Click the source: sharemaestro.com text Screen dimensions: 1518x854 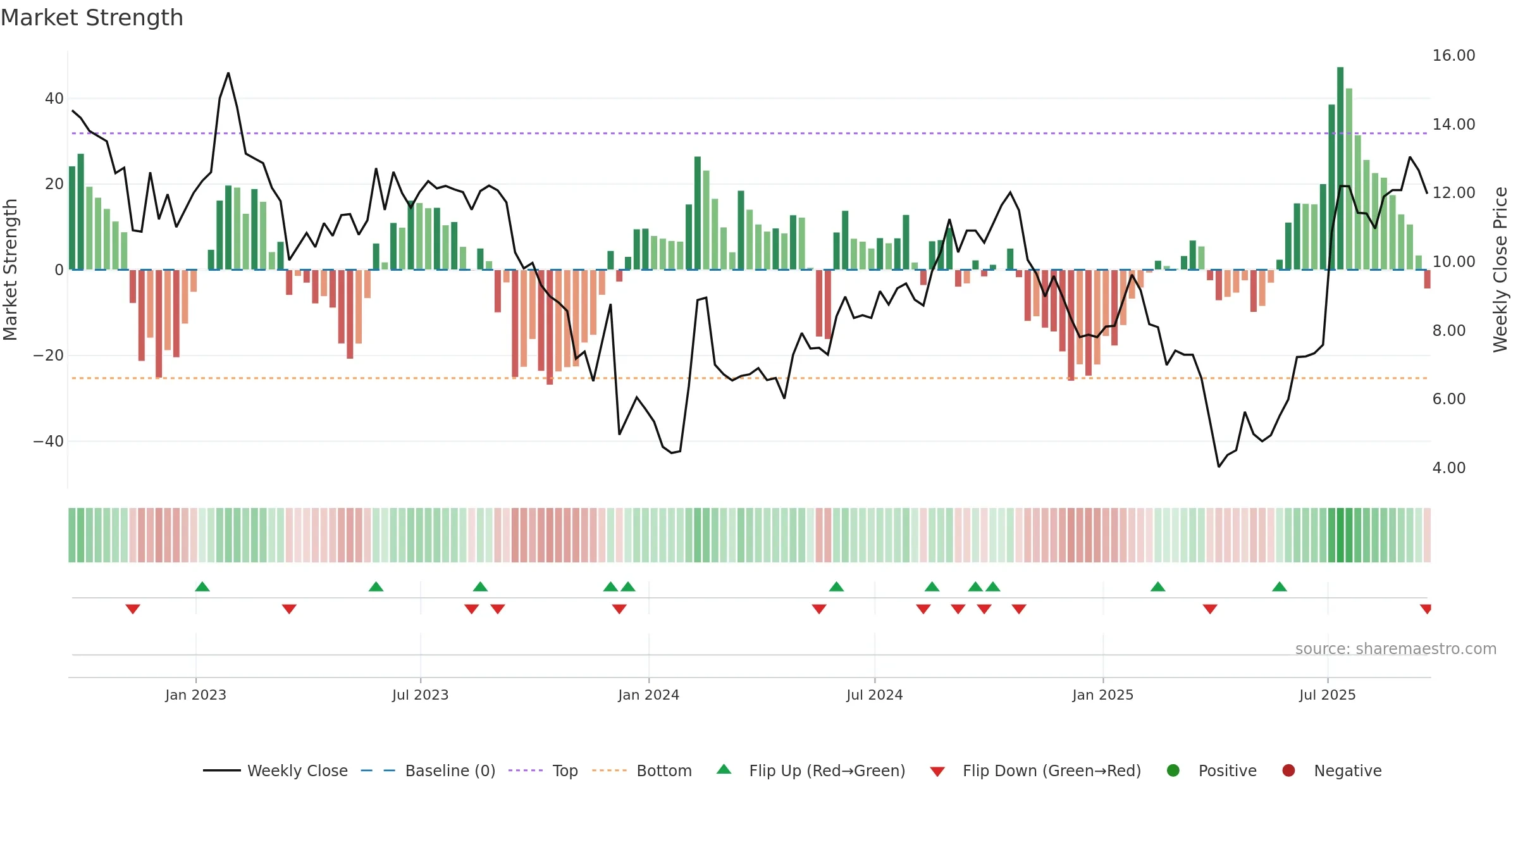tap(1396, 649)
